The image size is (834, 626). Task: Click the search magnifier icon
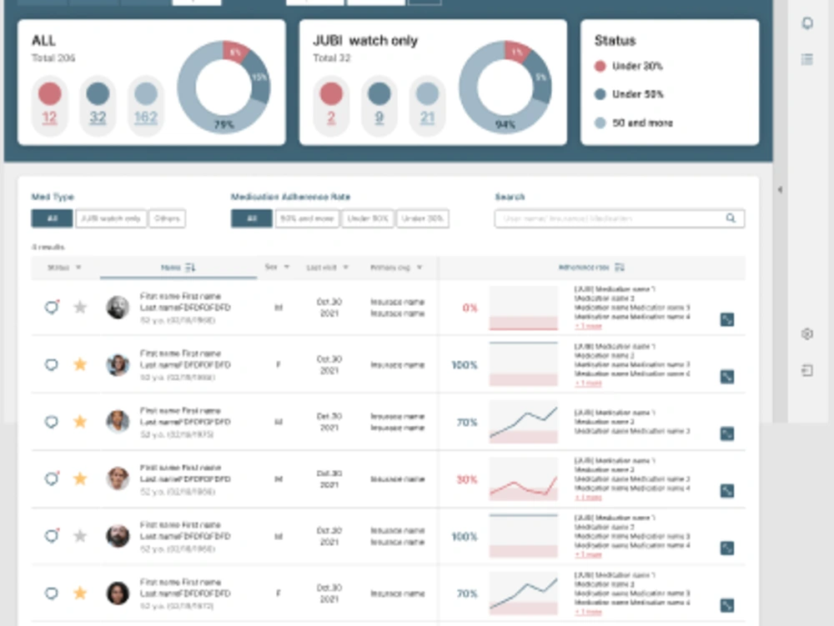point(731,218)
